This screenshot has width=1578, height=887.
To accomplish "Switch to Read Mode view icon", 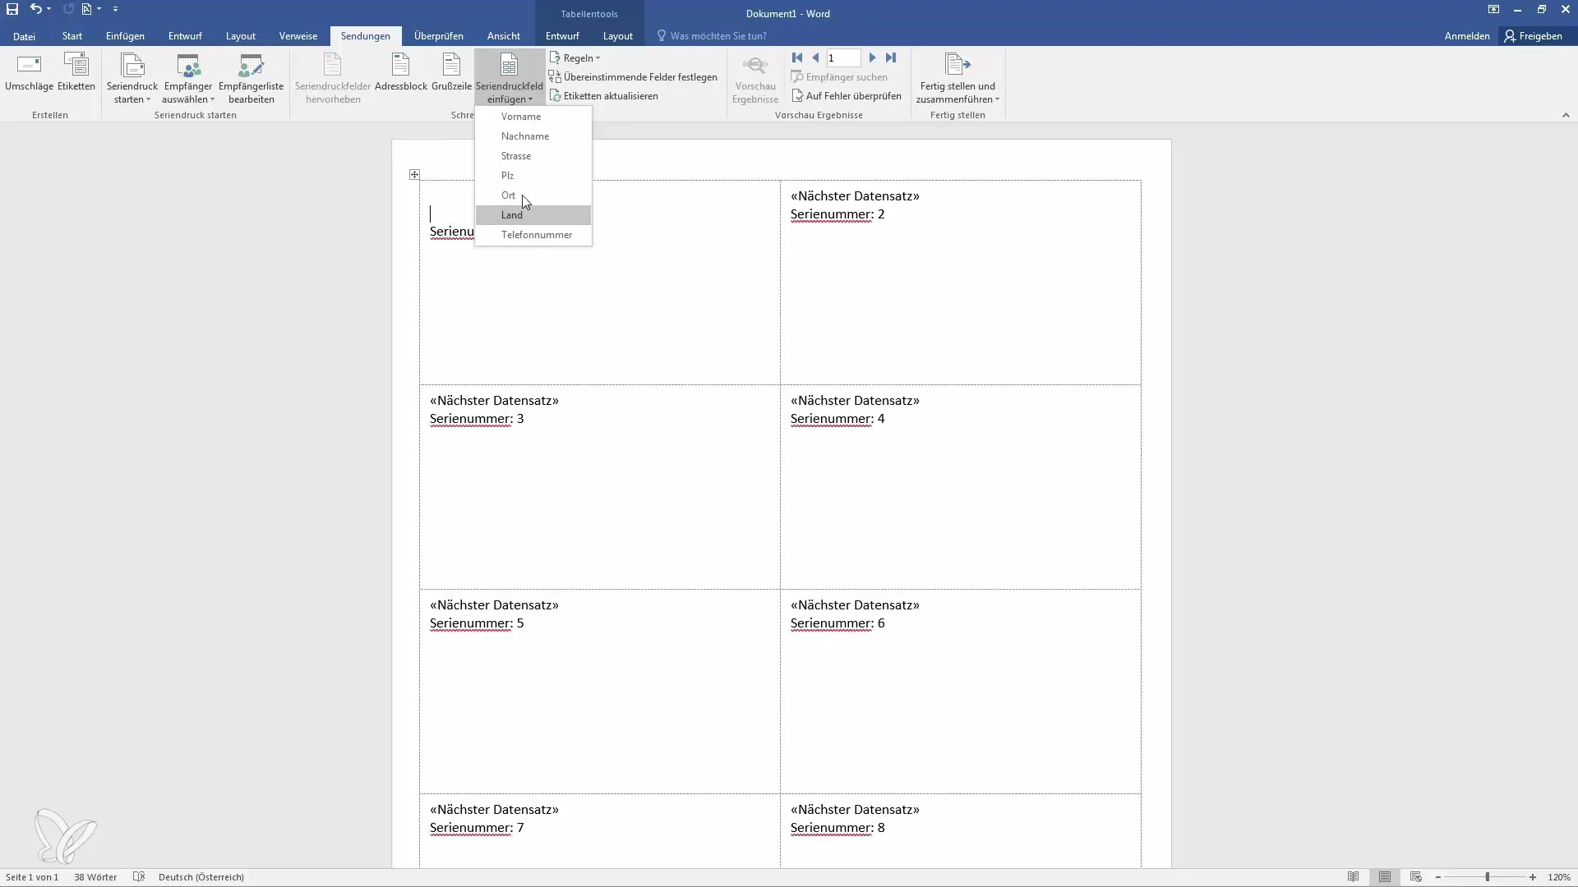I will 1353,877.
